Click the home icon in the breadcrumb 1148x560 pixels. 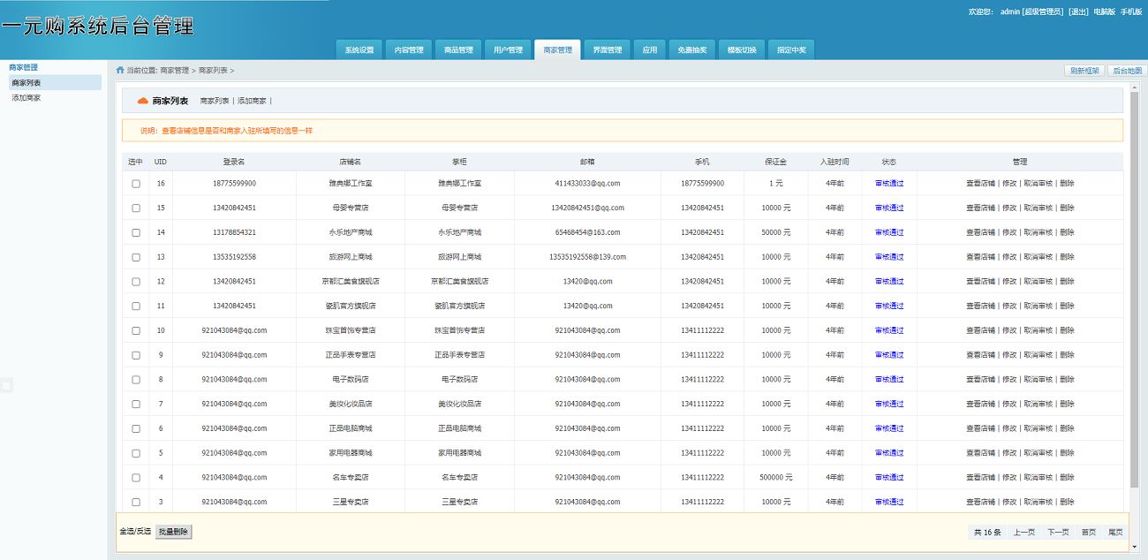coord(120,70)
